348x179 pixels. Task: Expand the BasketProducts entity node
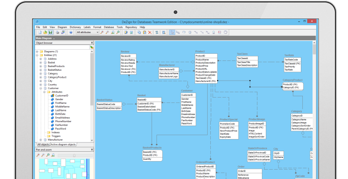click(x=41, y=66)
